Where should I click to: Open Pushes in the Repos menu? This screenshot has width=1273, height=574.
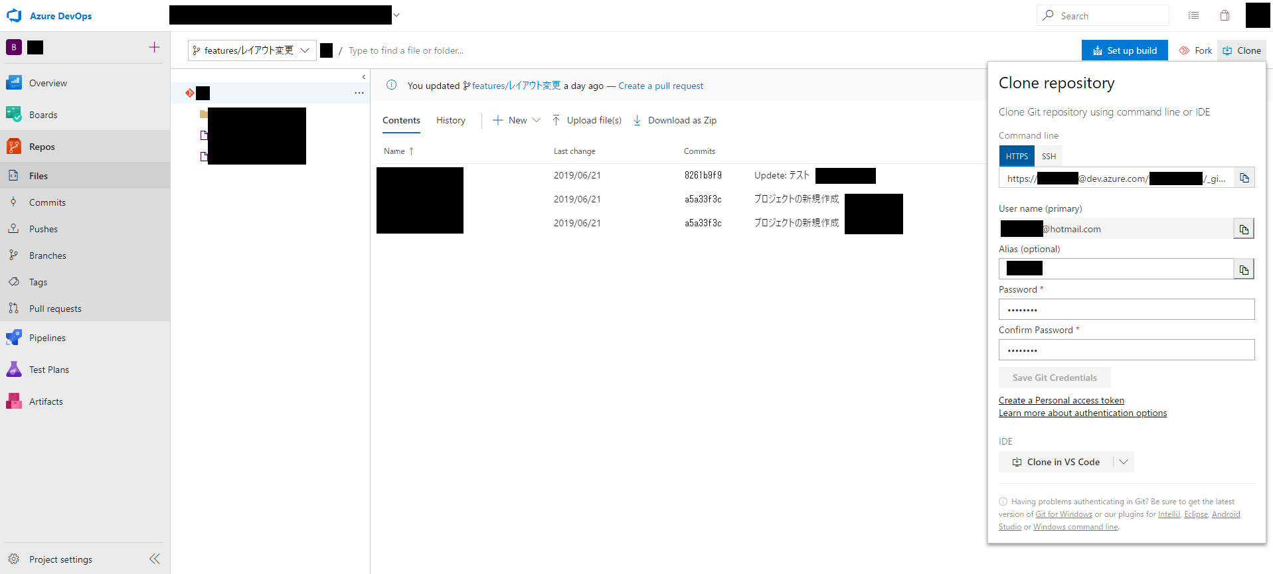point(85,229)
